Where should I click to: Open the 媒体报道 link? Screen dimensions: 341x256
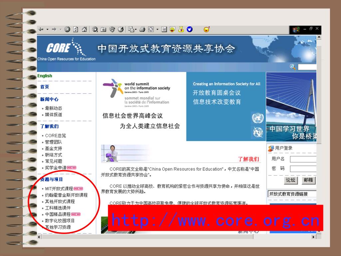(x=54, y=115)
